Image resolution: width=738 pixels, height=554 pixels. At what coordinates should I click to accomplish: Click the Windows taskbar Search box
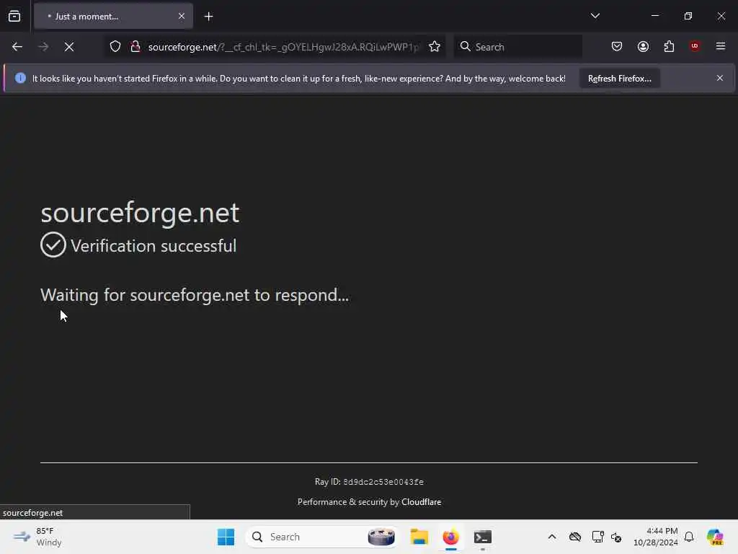click(x=322, y=537)
